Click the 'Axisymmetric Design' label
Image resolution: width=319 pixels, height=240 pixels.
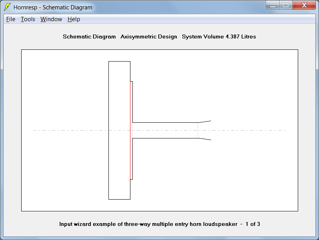coord(149,36)
